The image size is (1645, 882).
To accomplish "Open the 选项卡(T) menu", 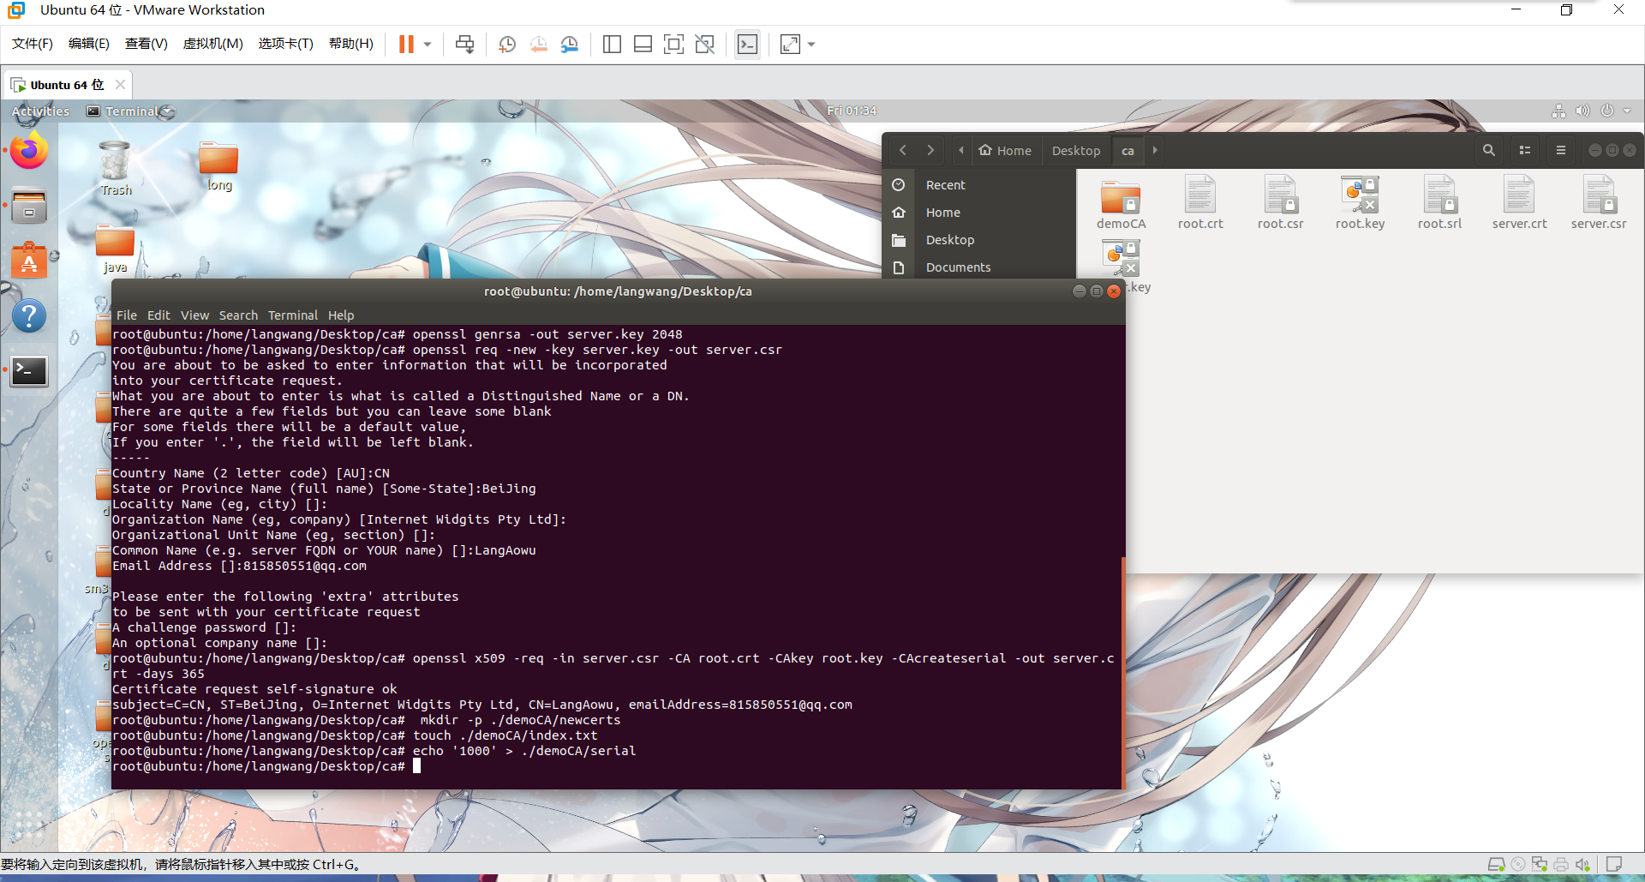I will tap(286, 43).
